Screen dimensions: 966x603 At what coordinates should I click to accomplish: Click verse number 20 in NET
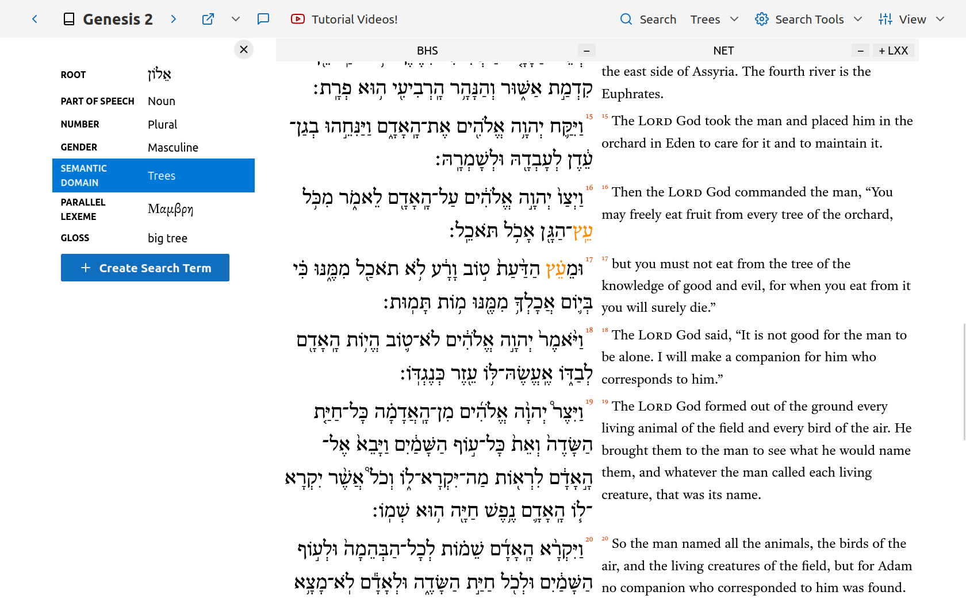pos(605,539)
